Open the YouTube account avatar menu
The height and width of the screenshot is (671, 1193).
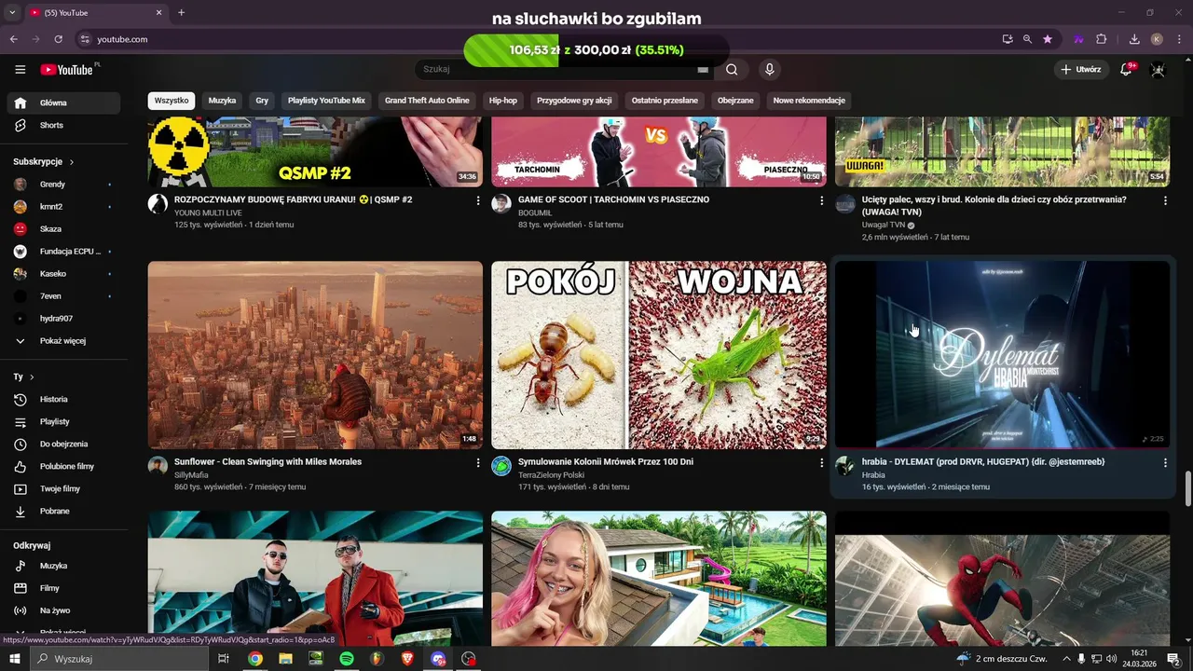coord(1159,70)
